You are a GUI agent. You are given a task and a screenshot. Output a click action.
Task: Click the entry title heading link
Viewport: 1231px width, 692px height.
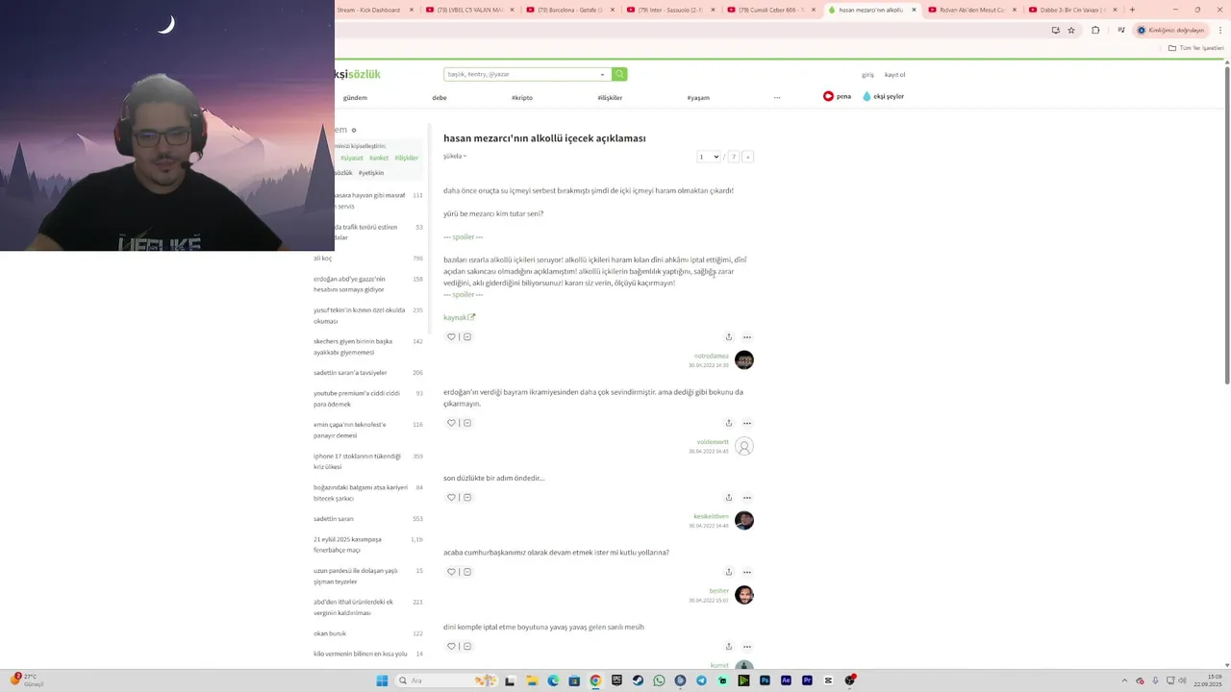(x=544, y=138)
